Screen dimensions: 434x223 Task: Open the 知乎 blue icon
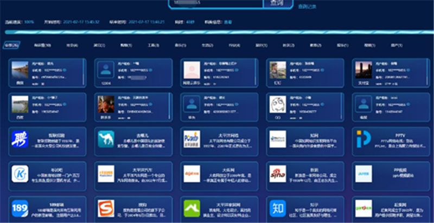[x=278, y=208]
